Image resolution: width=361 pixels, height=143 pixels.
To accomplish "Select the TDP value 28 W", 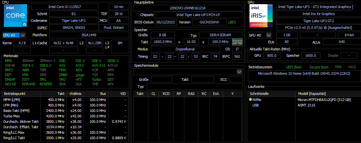I will [119, 14].
